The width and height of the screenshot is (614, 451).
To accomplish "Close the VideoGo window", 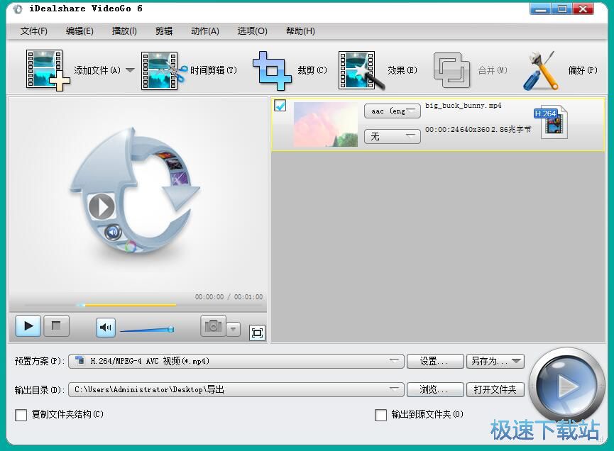I will [x=583, y=9].
